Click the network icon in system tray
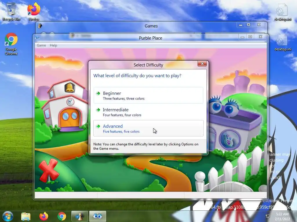Viewport: 297px width, 222px height. pos(268,216)
